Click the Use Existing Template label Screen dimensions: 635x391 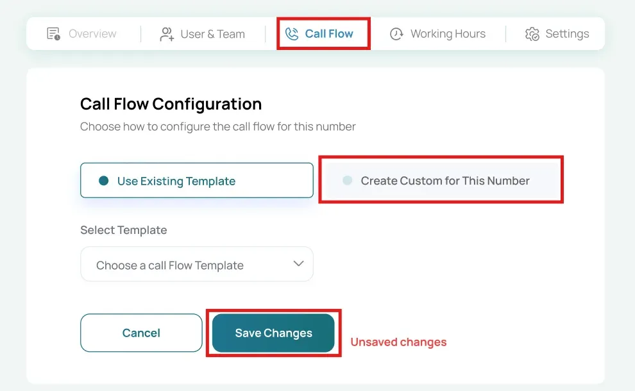tap(176, 181)
